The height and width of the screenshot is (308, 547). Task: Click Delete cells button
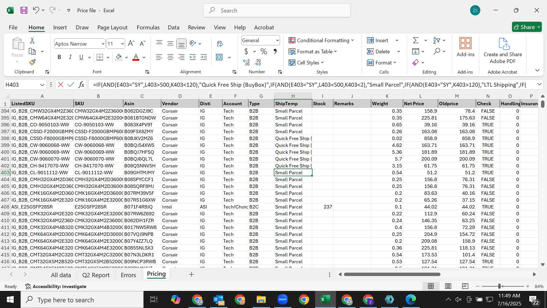point(378,51)
